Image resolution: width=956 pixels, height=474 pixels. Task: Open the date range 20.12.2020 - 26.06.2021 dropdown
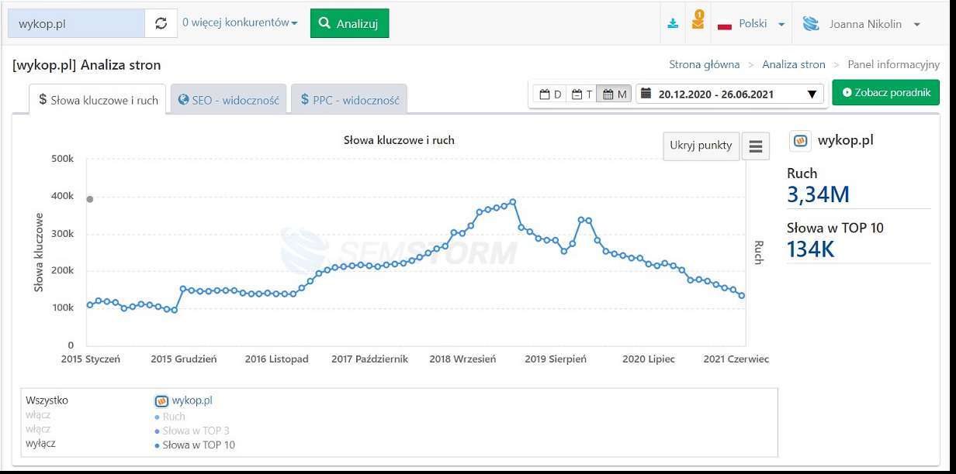(x=729, y=94)
